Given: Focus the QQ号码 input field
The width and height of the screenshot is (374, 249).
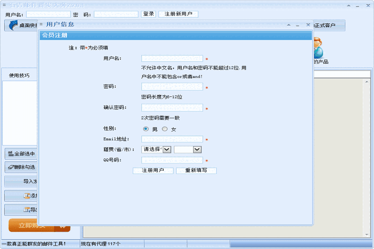Looking at the screenshot, I should point(172,160).
